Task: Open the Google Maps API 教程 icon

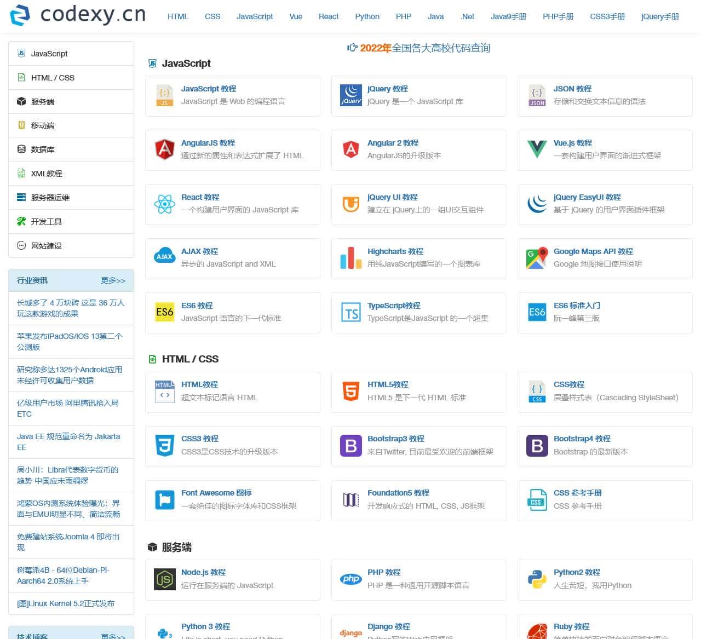Action: (537, 258)
